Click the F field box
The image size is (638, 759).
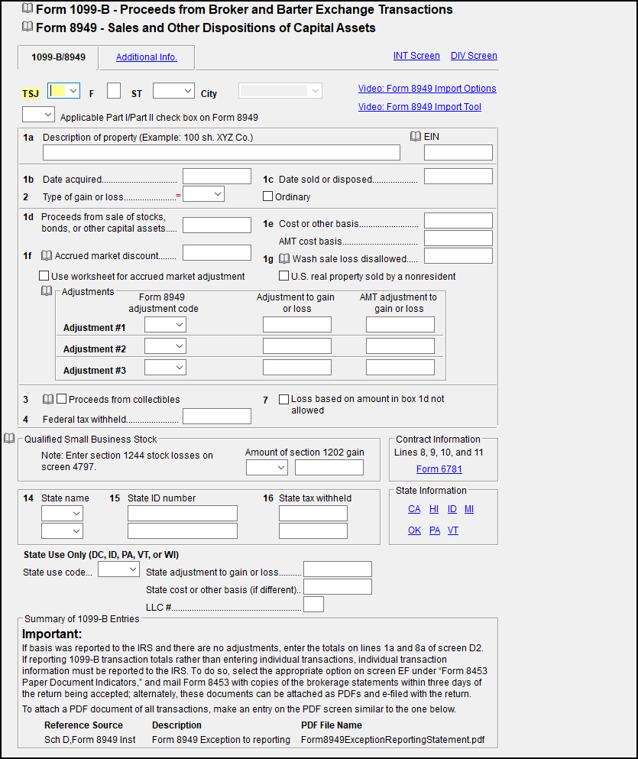tap(114, 90)
